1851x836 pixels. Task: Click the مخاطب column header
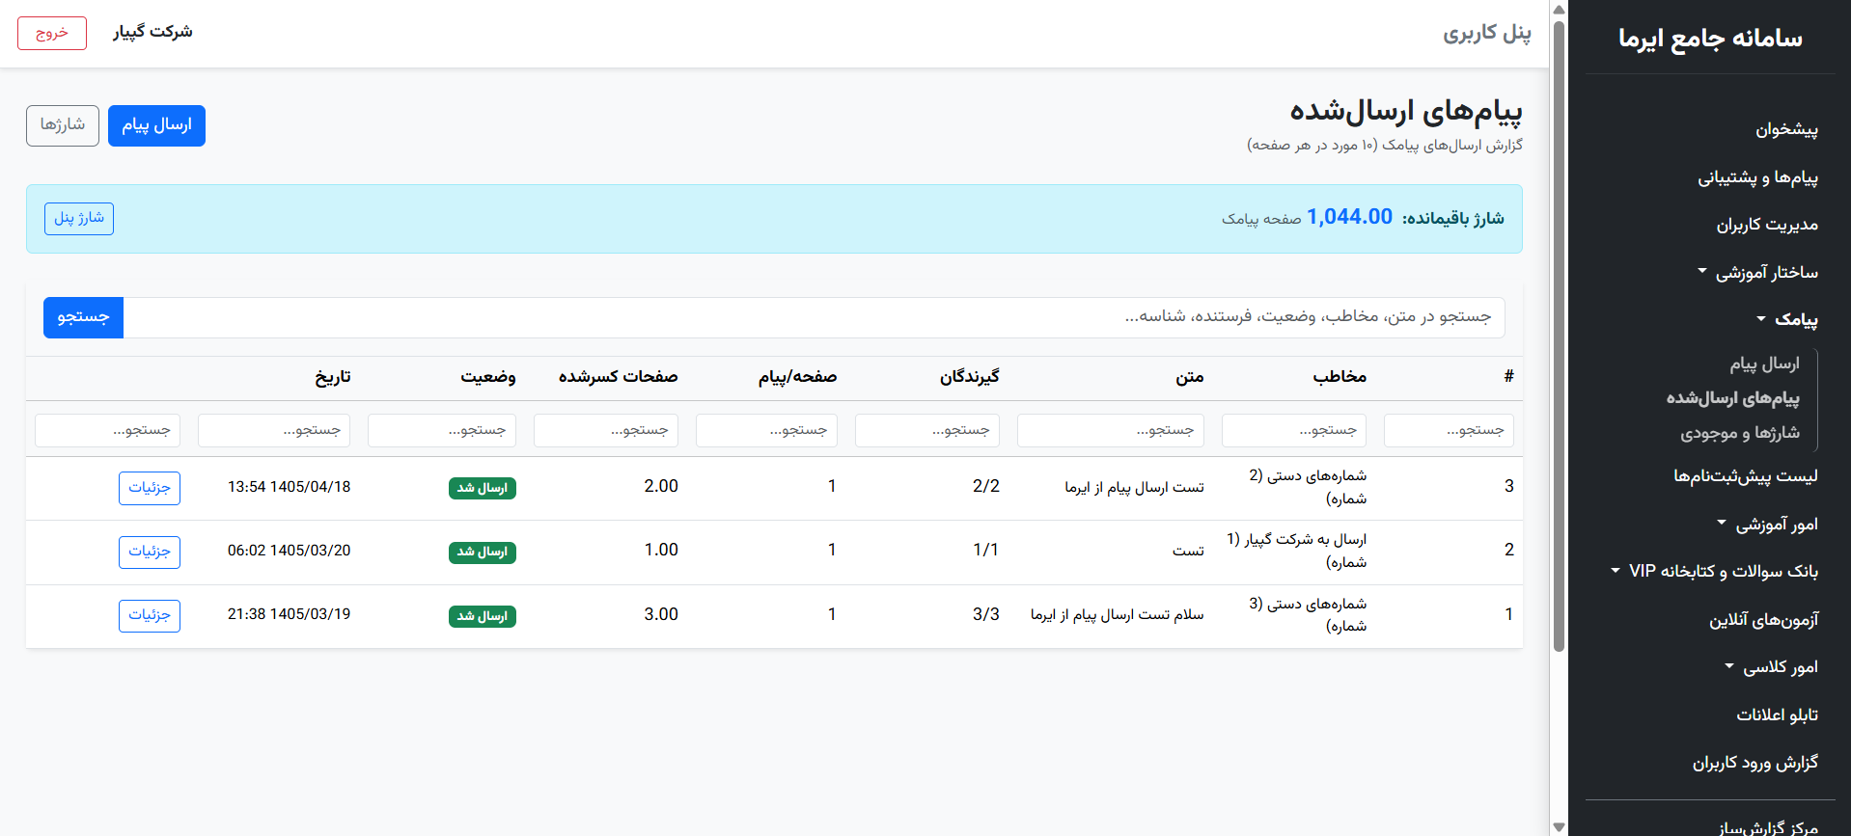[x=1340, y=377]
